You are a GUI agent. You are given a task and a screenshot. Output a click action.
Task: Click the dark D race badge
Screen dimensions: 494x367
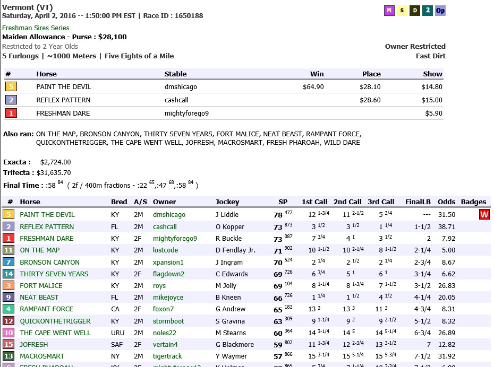tap(415, 11)
